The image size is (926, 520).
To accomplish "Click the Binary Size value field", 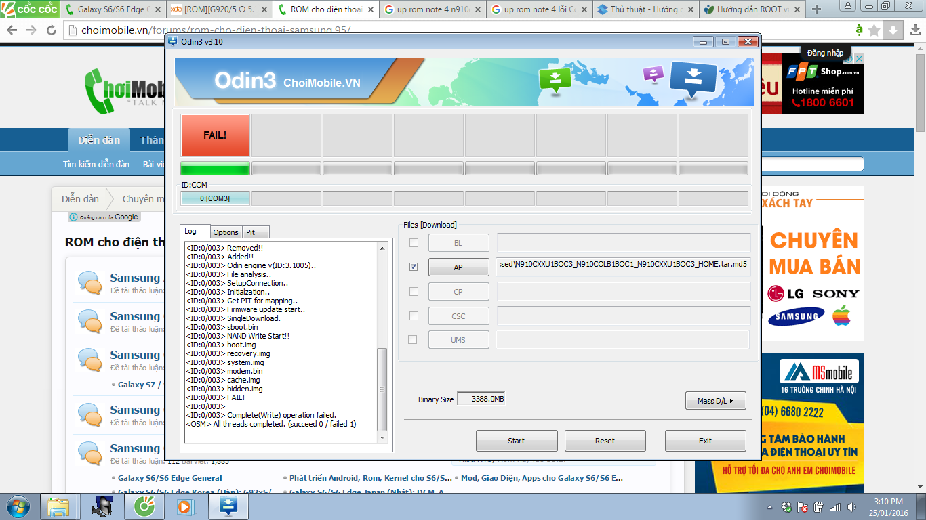I will point(481,399).
